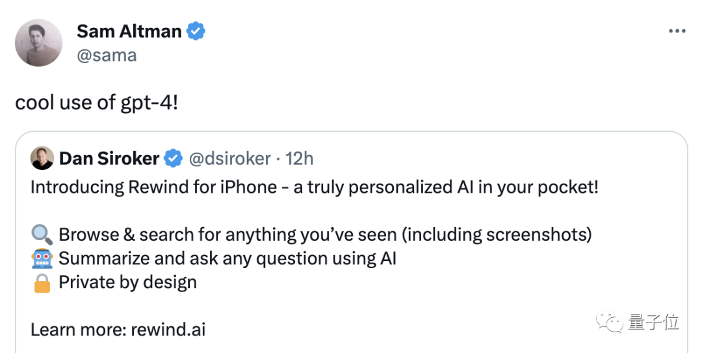Screen dimensions: 702x353
Task: Click Sam Altman's profile avatar
Action: (38, 43)
